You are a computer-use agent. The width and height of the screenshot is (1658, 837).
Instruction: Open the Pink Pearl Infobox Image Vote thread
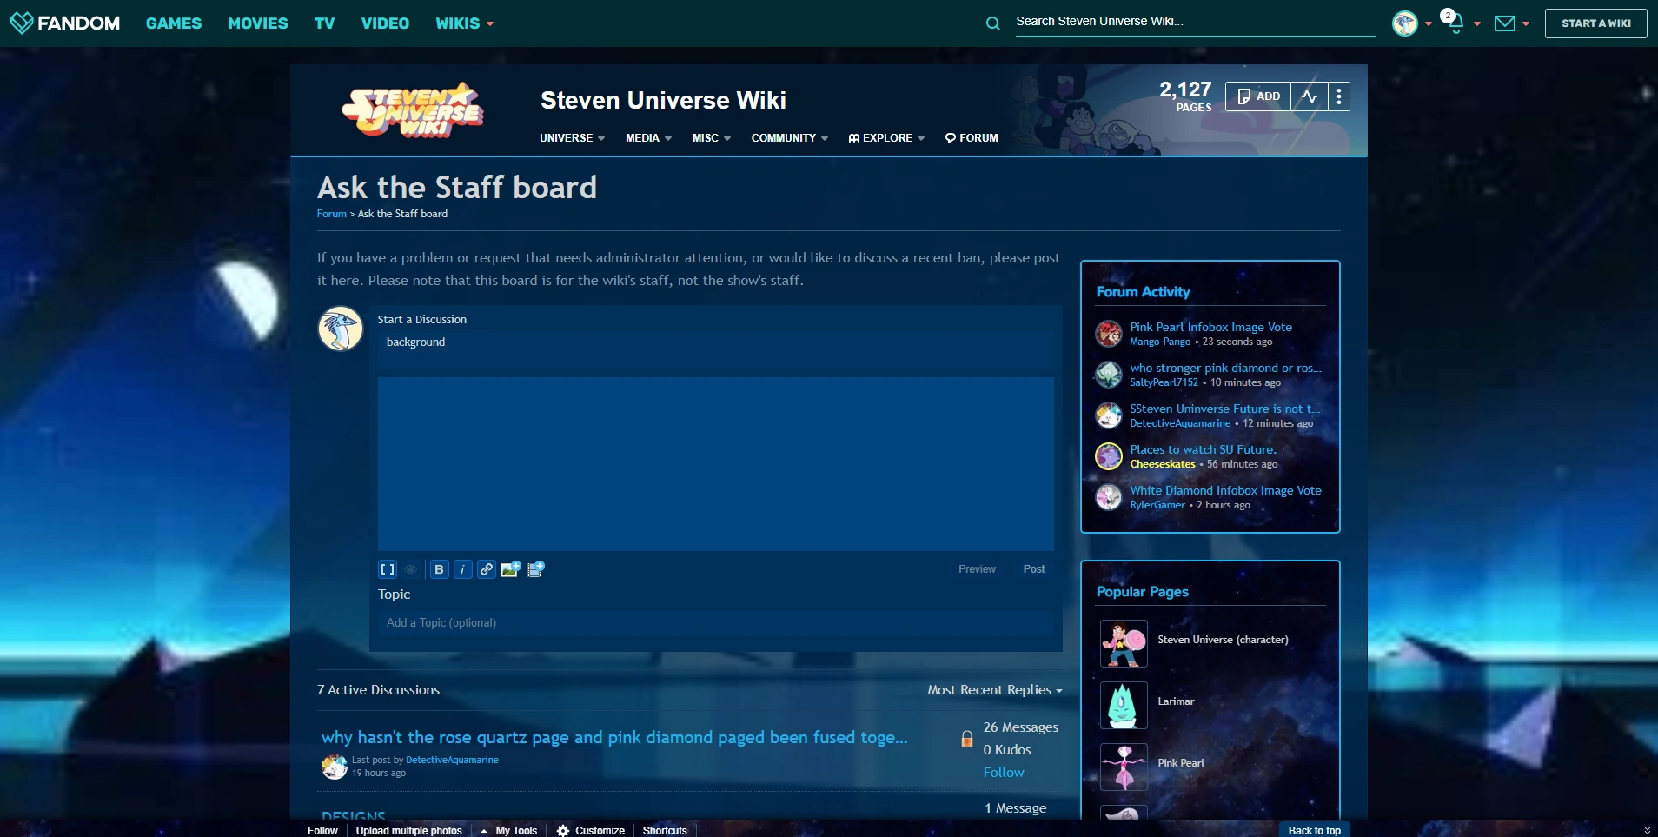1210,327
